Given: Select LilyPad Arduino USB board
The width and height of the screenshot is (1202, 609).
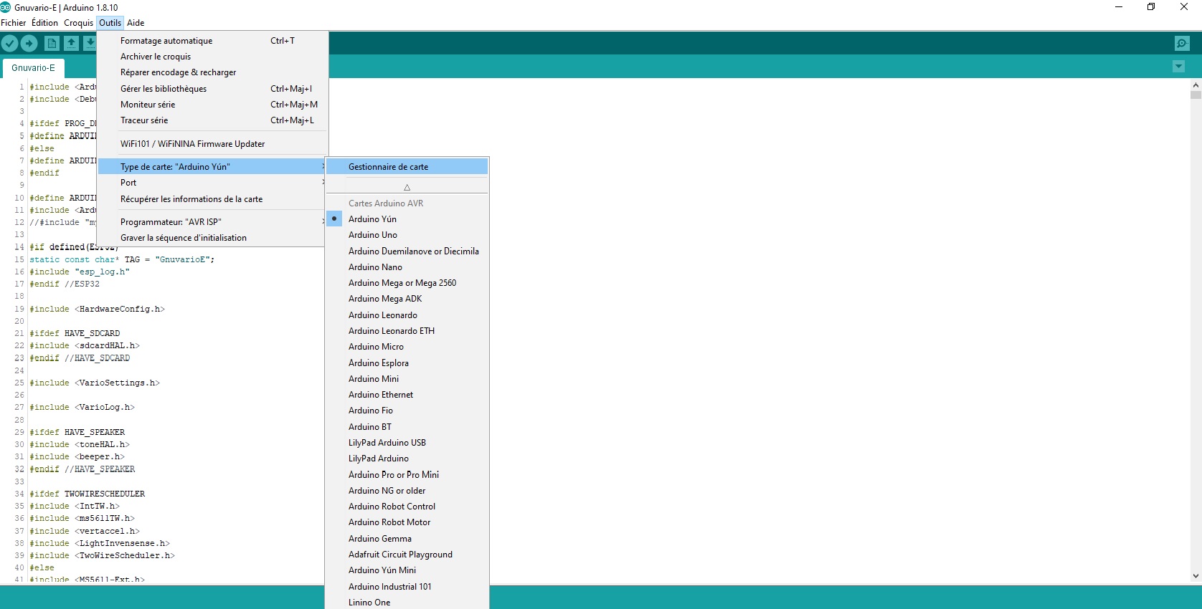Looking at the screenshot, I should (x=407, y=443).
